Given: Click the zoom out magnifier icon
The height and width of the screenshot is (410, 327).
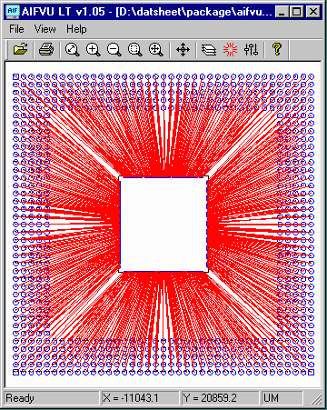Looking at the screenshot, I should point(114,49).
